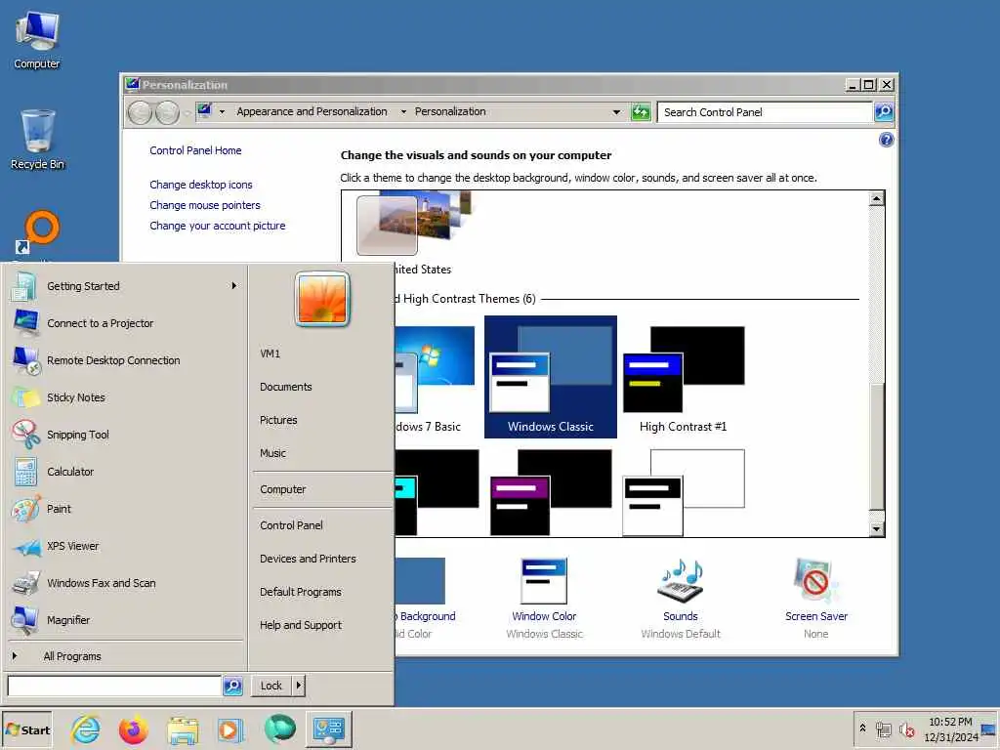Viewport: 1000px width, 750px height.
Task: Click the help question mark icon
Action: click(886, 140)
